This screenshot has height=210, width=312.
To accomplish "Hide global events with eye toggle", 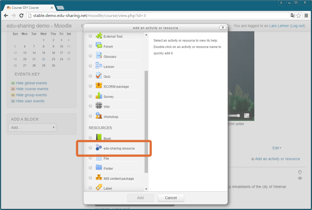I will pyautogui.click(x=13, y=83).
